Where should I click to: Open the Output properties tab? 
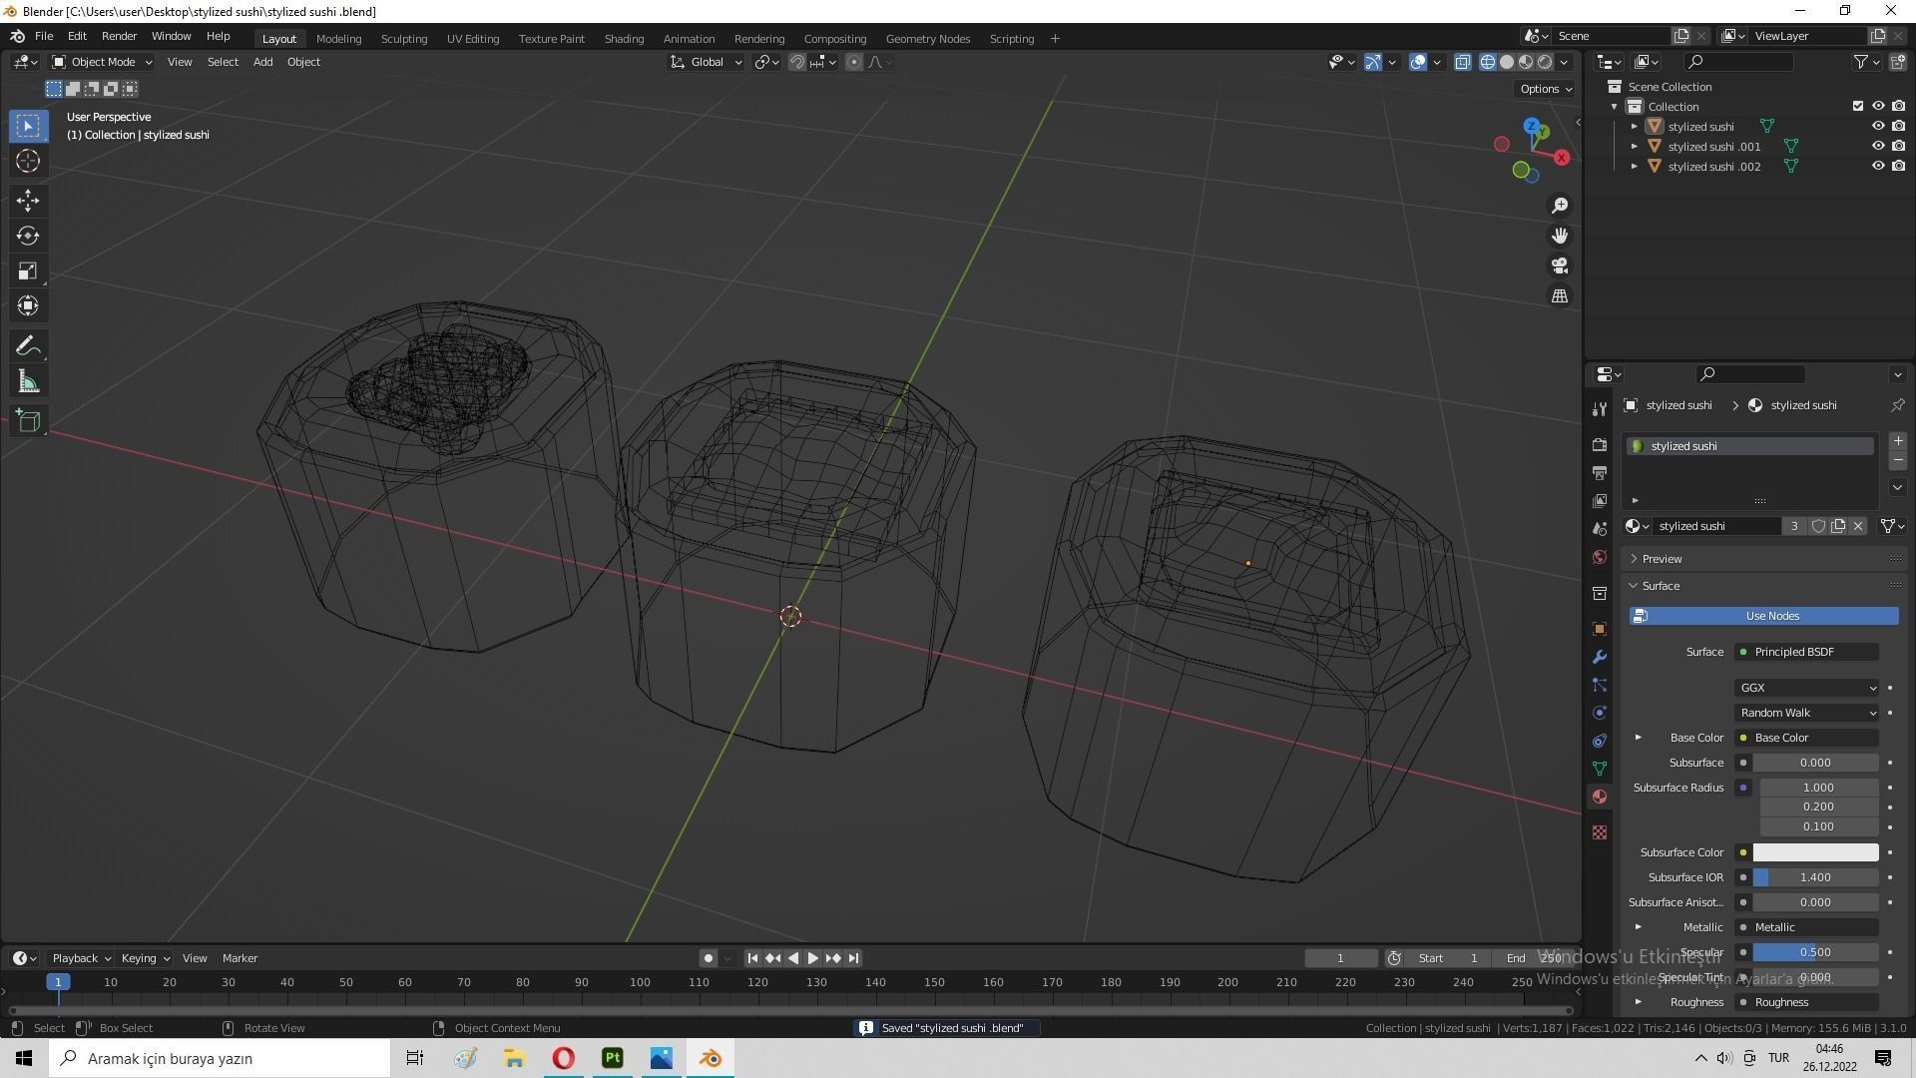pyautogui.click(x=1600, y=472)
